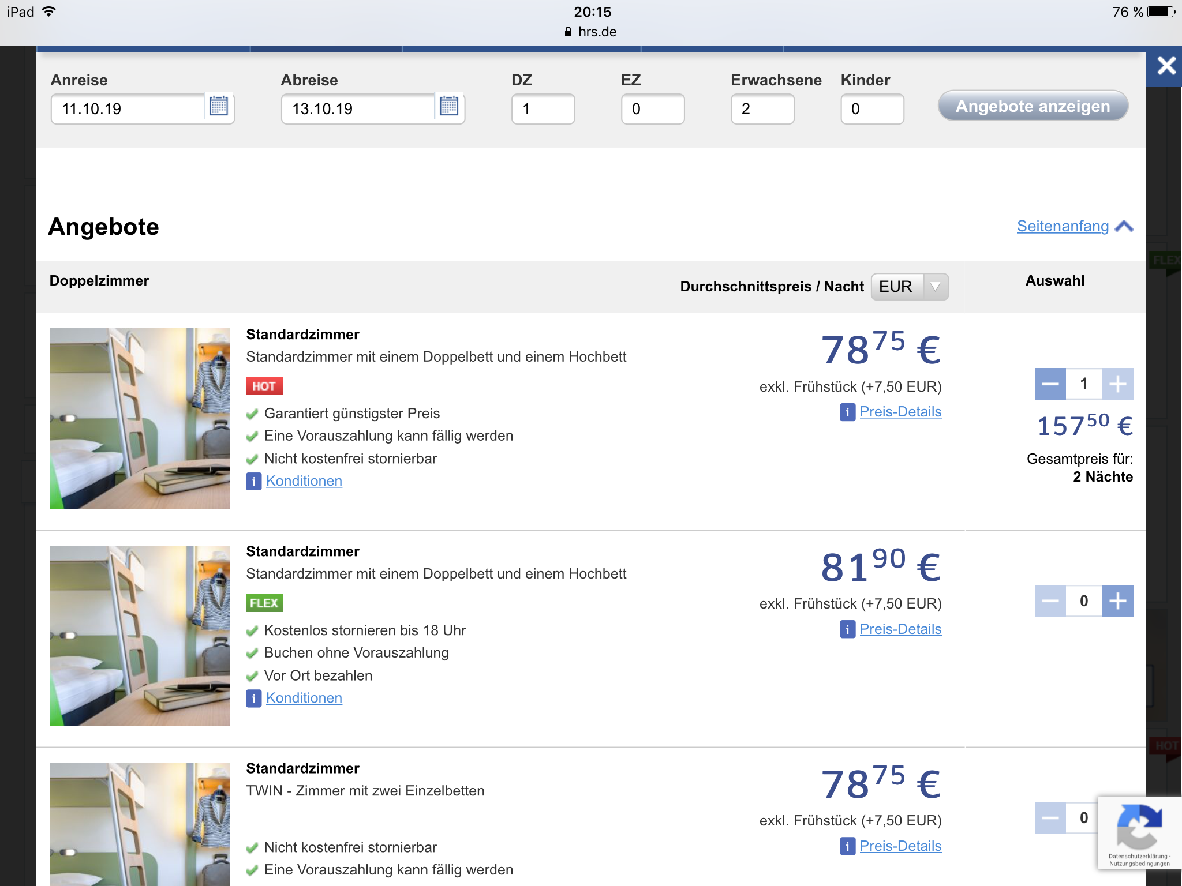1182x886 pixels.
Task: Click the Seitenanfang up-arrow chevron
Action: (x=1124, y=226)
